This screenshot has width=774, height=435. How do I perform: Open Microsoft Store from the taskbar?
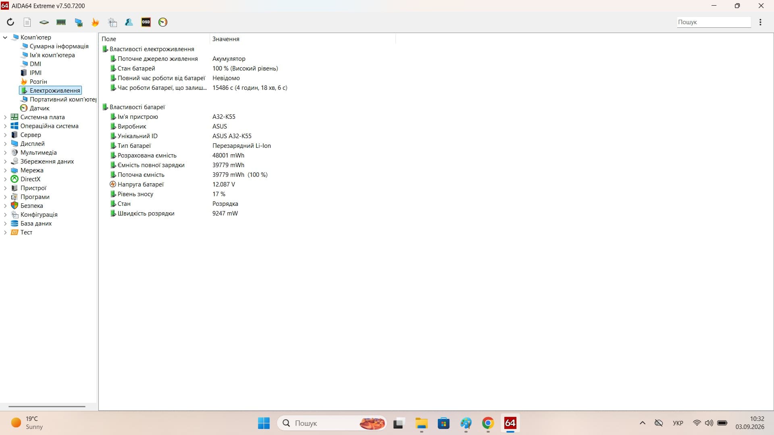click(444, 423)
